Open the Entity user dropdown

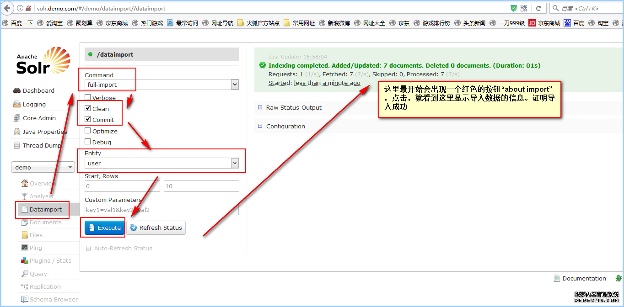point(162,163)
